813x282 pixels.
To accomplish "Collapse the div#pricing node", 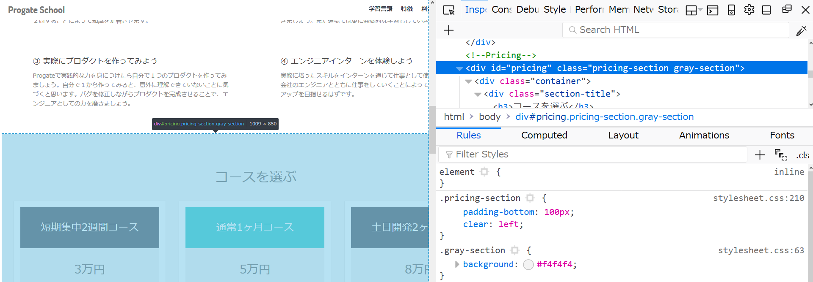I will [x=459, y=68].
